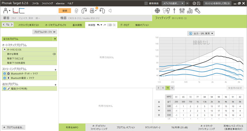This screenshot has width=247, height=131.
Task: Toggle the muted microphone icon
Action: point(76,11)
